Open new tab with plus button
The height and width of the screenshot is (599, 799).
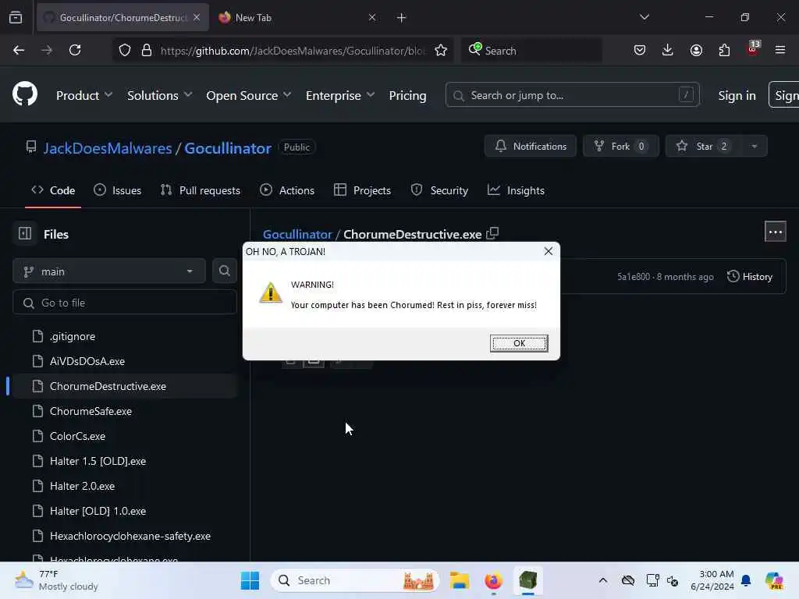402,18
